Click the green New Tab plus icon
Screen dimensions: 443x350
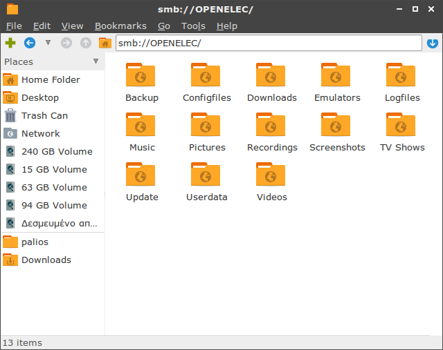10,43
